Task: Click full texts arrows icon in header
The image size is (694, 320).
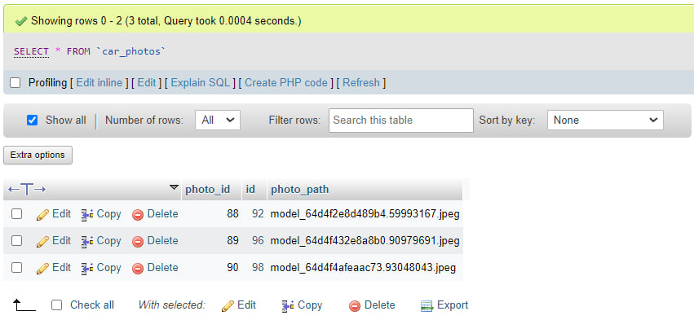Action: point(27,190)
